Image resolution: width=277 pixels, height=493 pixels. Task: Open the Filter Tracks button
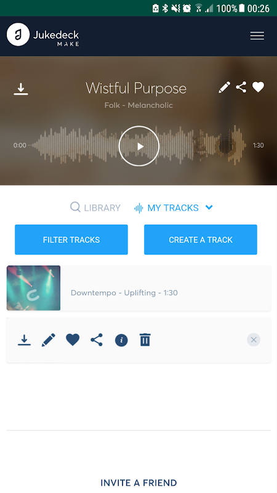point(71,240)
